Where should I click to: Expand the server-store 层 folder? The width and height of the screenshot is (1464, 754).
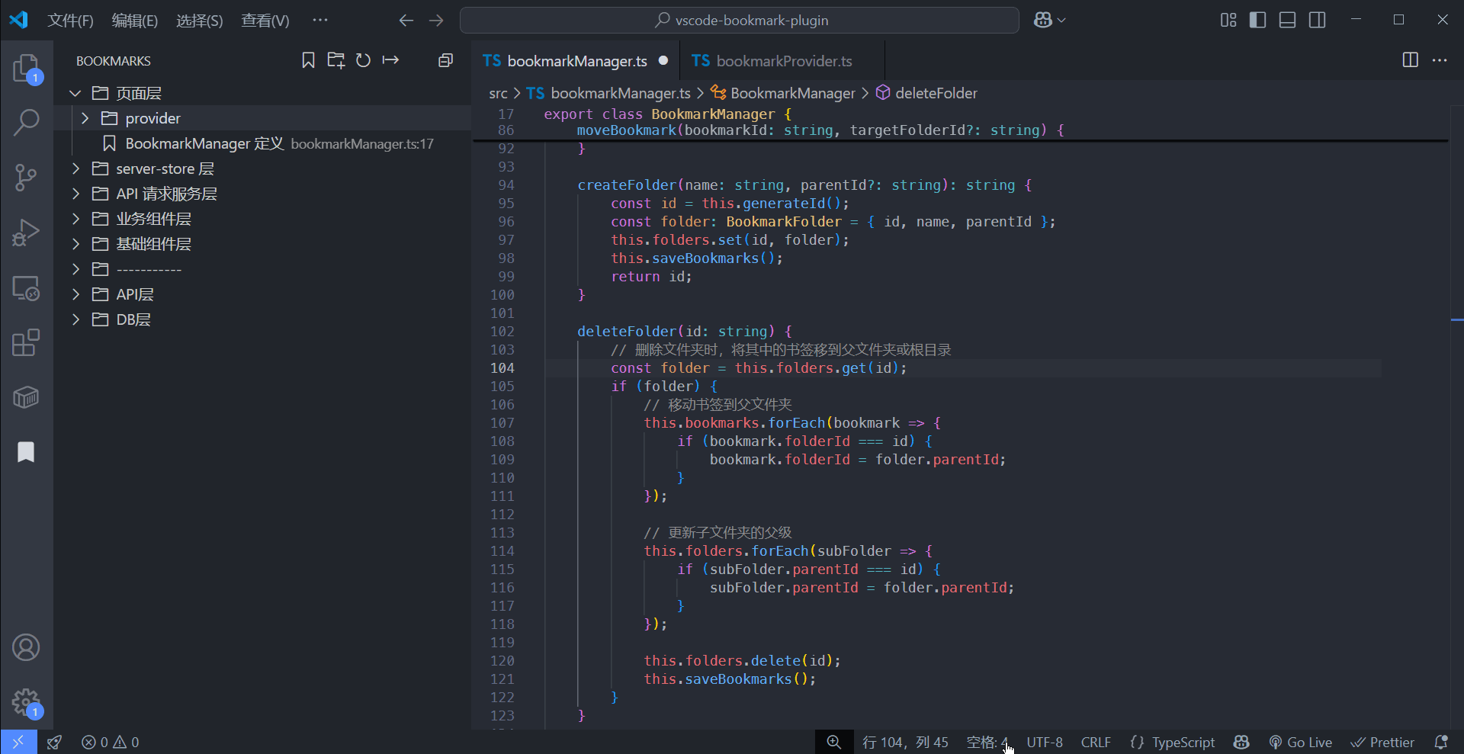pos(75,168)
